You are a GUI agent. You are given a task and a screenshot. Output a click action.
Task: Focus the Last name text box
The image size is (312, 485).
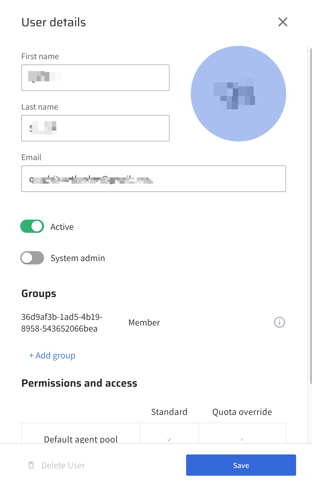(95, 128)
